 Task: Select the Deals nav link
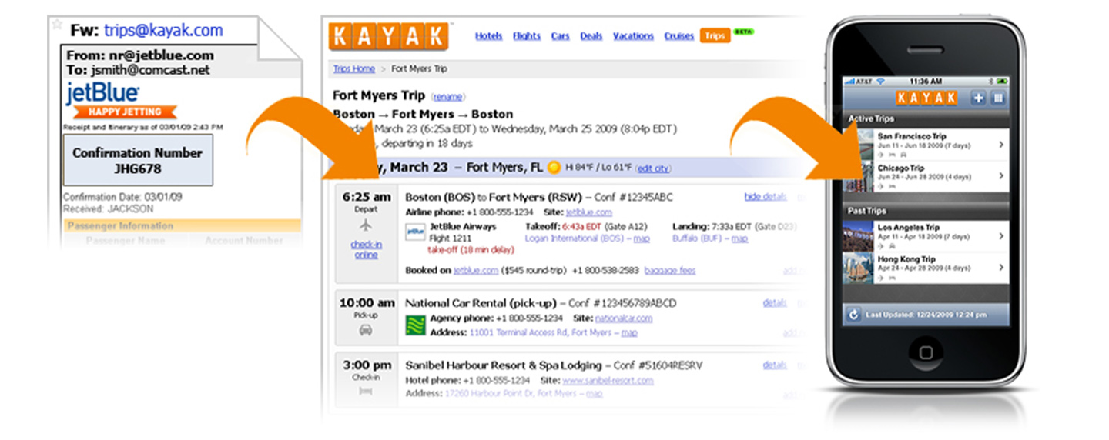591,36
